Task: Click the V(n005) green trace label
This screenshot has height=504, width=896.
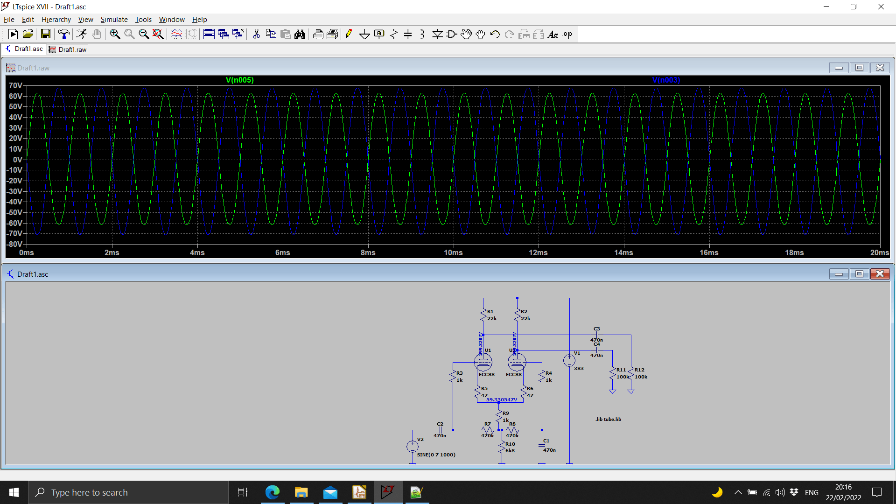Action: coord(240,80)
